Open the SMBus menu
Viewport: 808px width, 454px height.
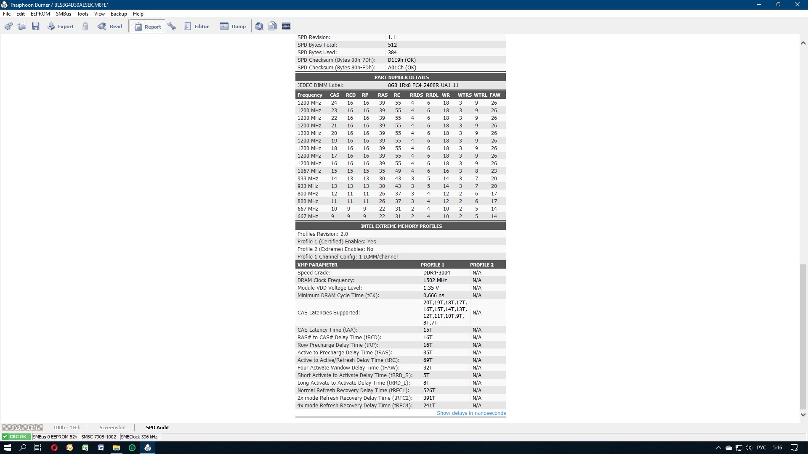point(64,14)
